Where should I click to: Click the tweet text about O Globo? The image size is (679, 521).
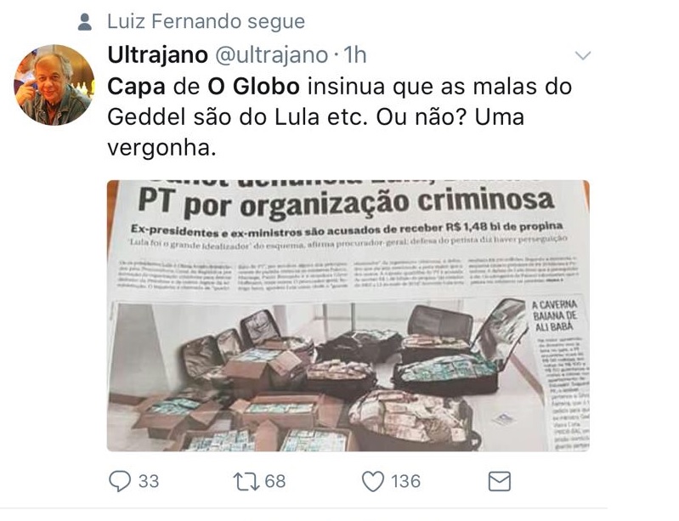click(340, 117)
